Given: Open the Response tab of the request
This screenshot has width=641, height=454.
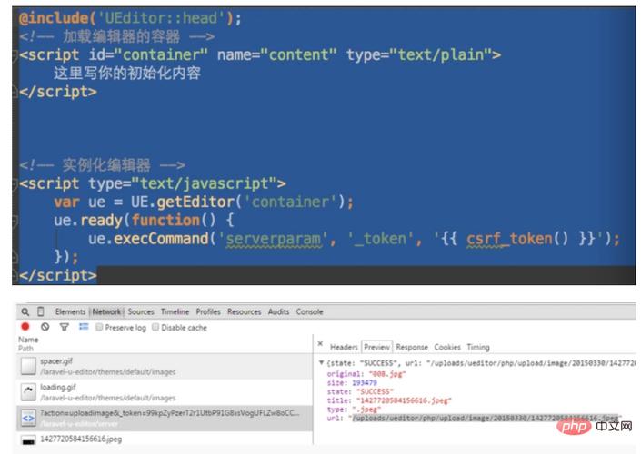Looking at the screenshot, I should tap(412, 347).
